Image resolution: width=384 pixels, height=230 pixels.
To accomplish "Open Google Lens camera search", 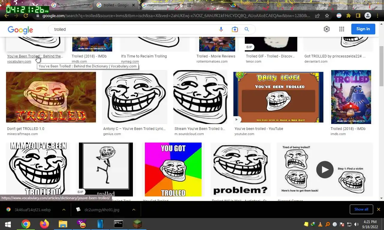I will [x=235, y=29].
